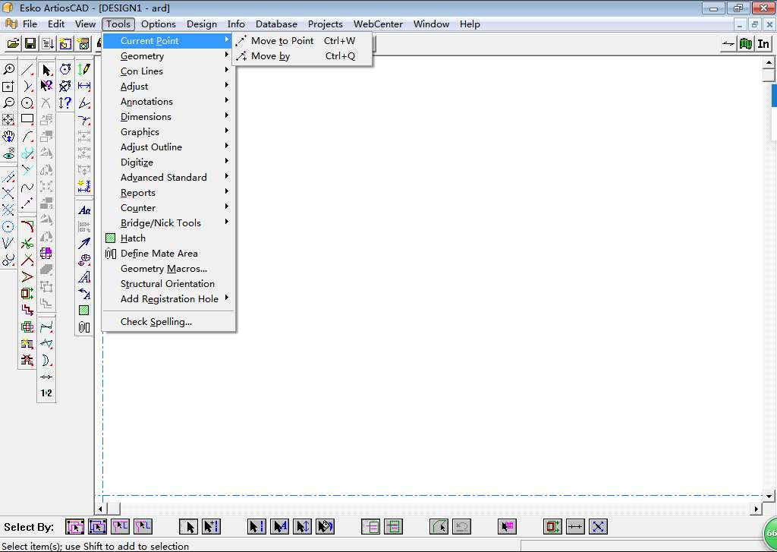Toggle the In units button
Image resolution: width=777 pixels, height=552 pixels.
[763, 44]
